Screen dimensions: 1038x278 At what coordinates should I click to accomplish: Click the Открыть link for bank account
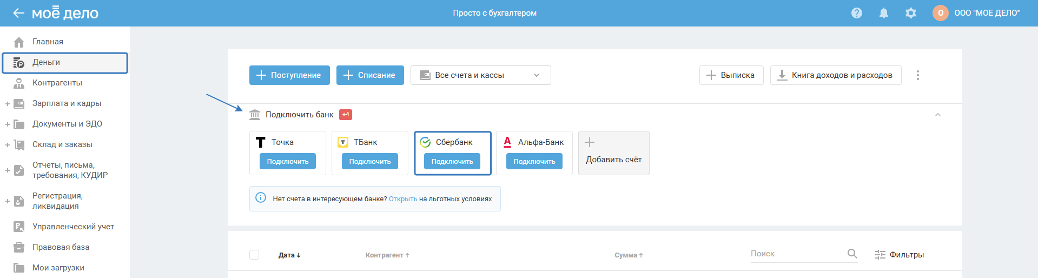click(403, 199)
